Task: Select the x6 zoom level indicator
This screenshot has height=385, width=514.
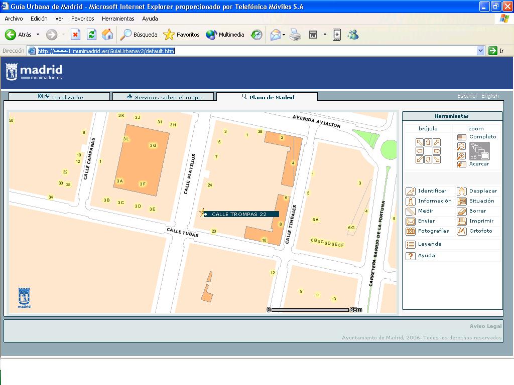Action: (x=479, y=151)
